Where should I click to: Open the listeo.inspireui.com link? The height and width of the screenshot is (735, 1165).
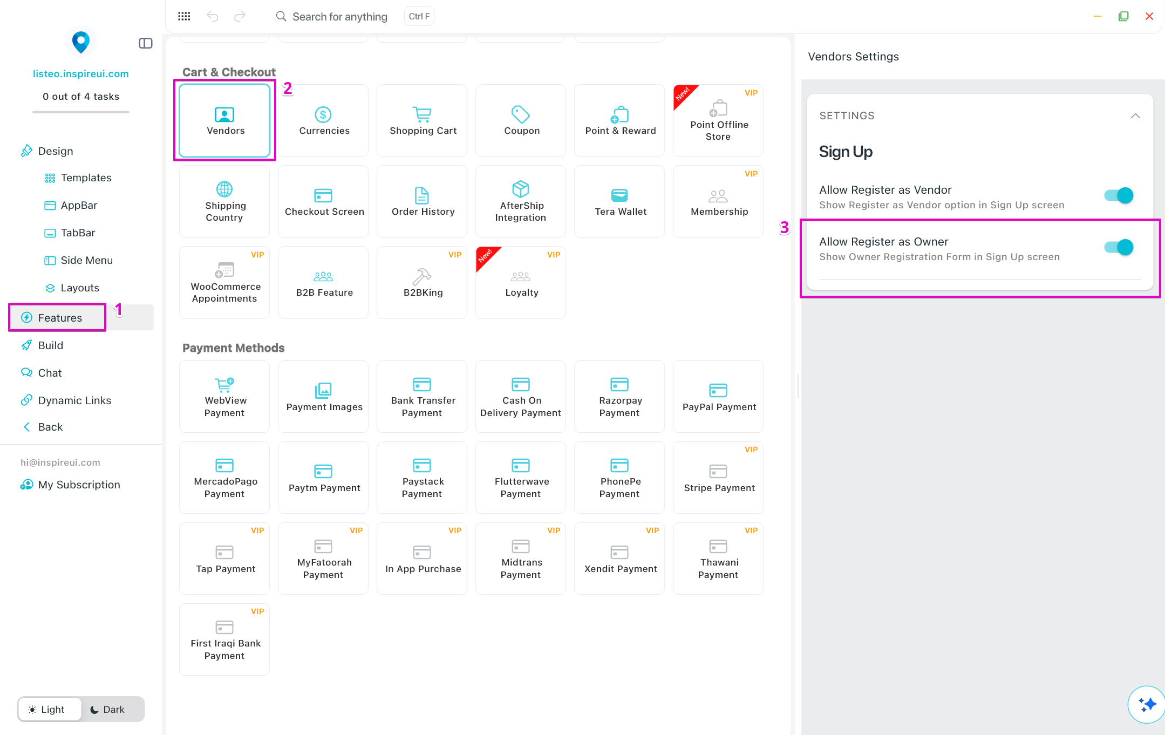click(x=80, y=74)
